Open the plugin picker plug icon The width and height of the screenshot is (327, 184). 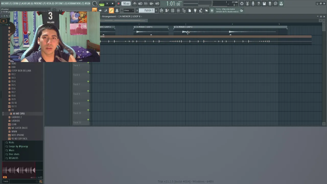[x=195, y=10]
